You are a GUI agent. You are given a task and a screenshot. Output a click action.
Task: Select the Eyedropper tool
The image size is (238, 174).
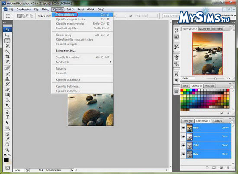7,139
